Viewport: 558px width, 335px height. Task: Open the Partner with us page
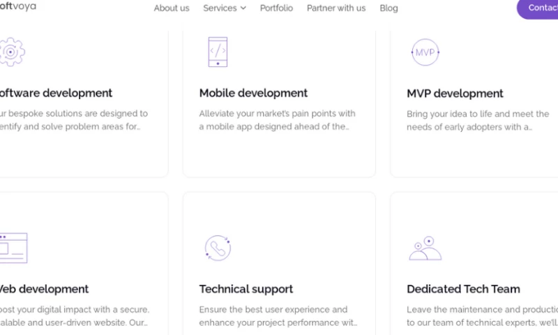[x=336, y=8]
